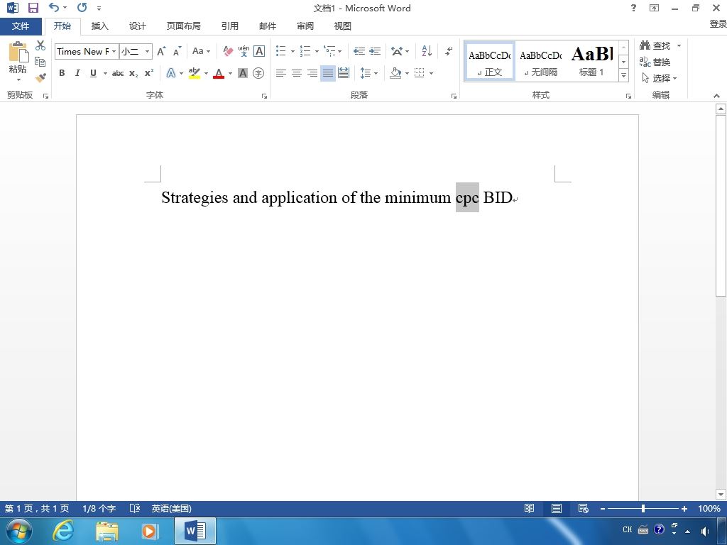Open the 文件 (File) tab
The width and height of the screenshot is (727, 545).
pos(21,26)
